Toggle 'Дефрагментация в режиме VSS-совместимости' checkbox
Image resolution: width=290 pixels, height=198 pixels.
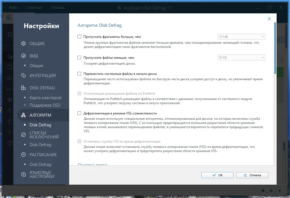[79, 113]
